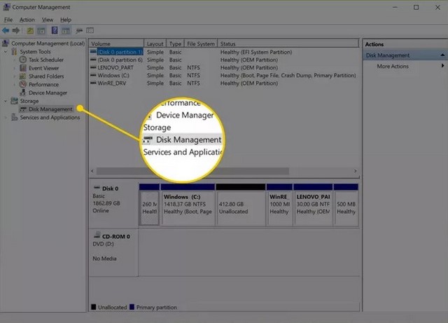Click the Back arrow in the toolbar
The width and height of the screenshot is (448, 323).
(x=7, y=32)
